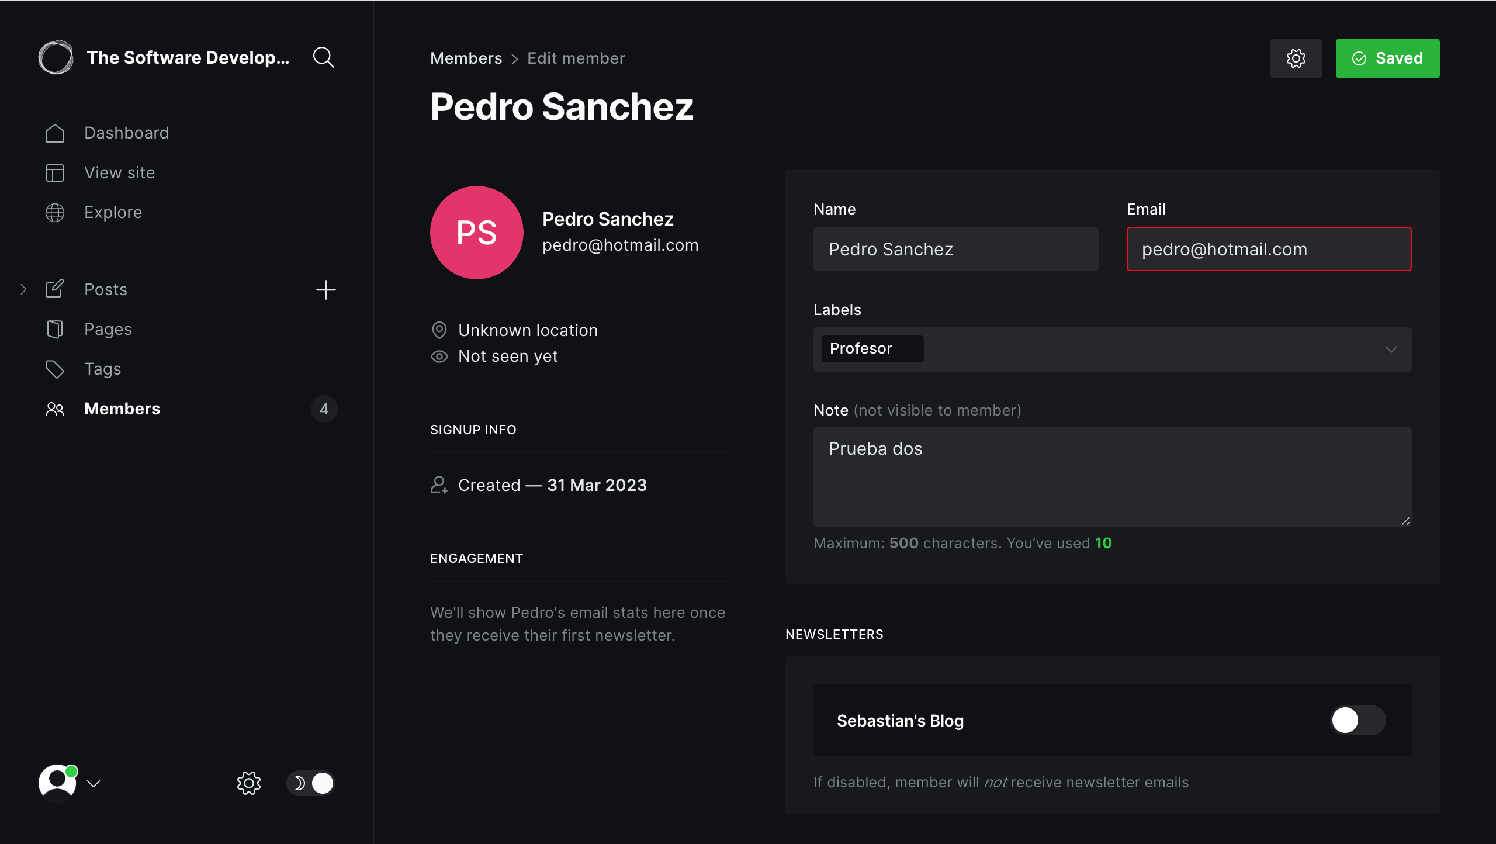The image size is (1496, 844).
Task: Open site settings gear in sidebar bottom
Action: coord(248,783)
